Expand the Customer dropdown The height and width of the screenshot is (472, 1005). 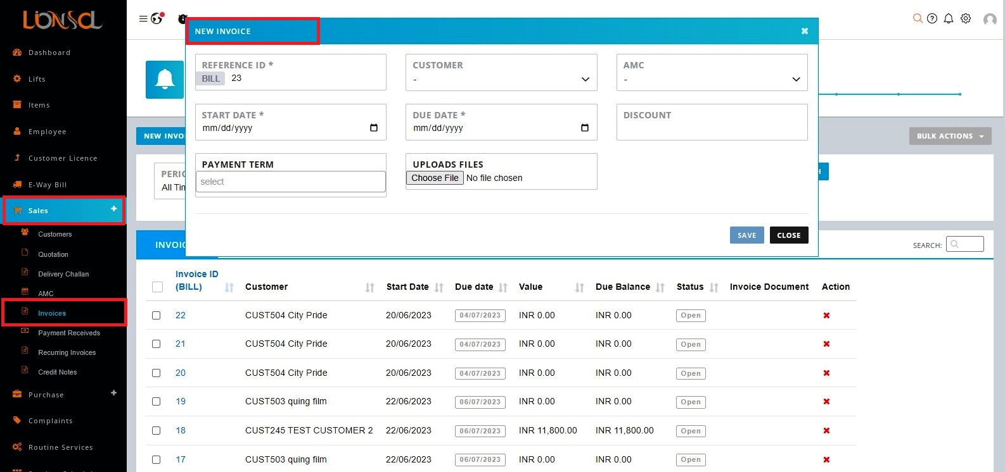501,79
